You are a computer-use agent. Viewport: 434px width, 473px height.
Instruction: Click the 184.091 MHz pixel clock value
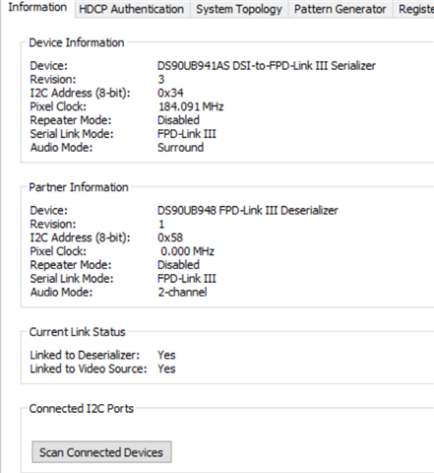191,106
